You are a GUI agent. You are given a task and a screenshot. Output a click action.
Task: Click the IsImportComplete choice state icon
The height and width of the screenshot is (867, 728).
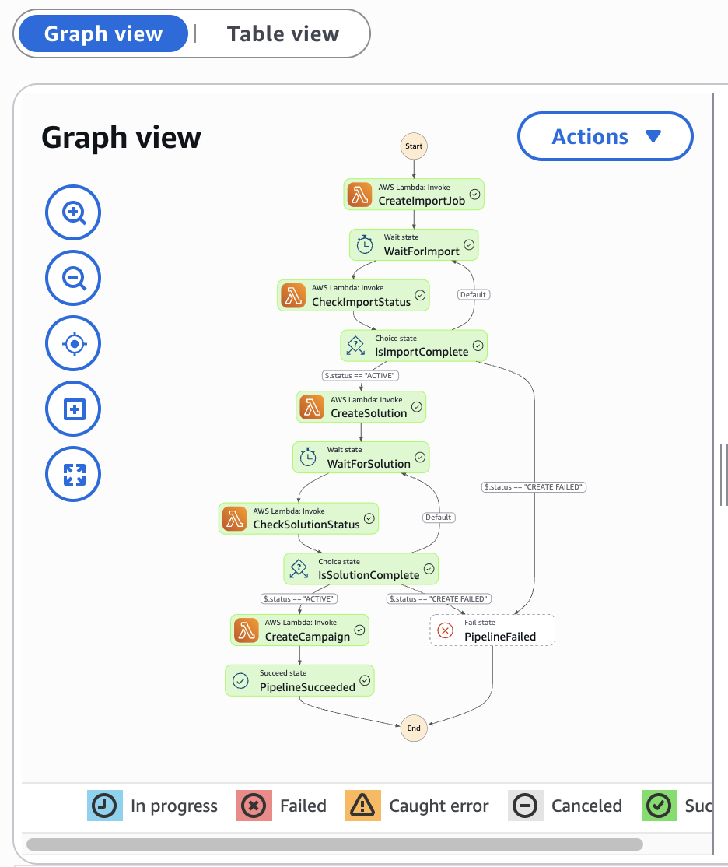pyautogui.click(x=356, y=346)
